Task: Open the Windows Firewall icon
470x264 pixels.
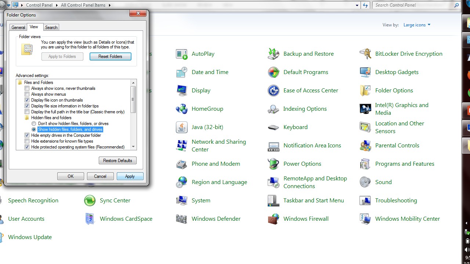Action: click(274, 219)
